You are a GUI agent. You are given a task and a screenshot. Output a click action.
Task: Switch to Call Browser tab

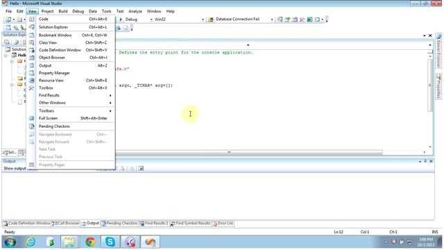click(66, 224)
